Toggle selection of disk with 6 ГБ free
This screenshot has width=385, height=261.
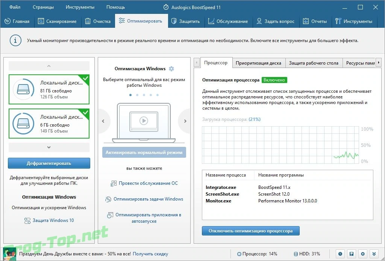coord(49,124)
